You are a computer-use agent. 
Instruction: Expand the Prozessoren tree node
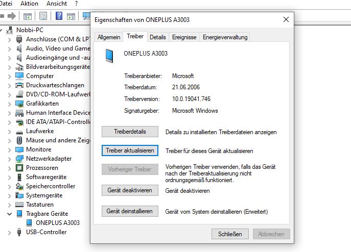point(9,168)
